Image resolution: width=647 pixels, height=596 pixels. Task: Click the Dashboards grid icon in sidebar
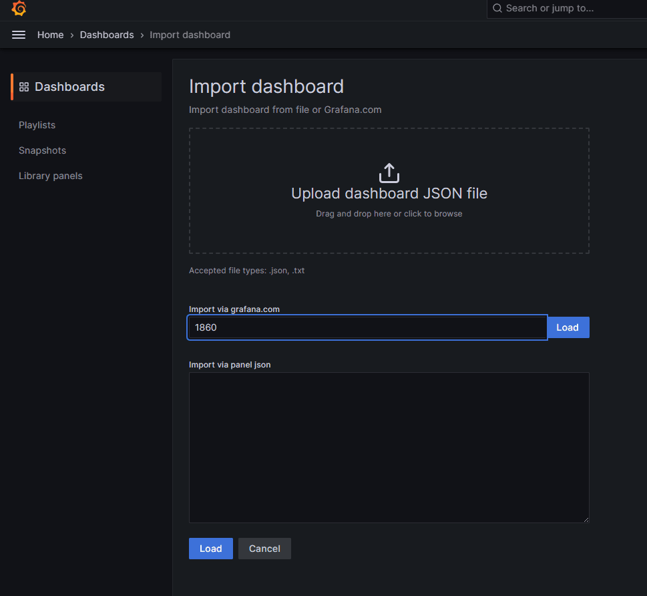(24, 87)
